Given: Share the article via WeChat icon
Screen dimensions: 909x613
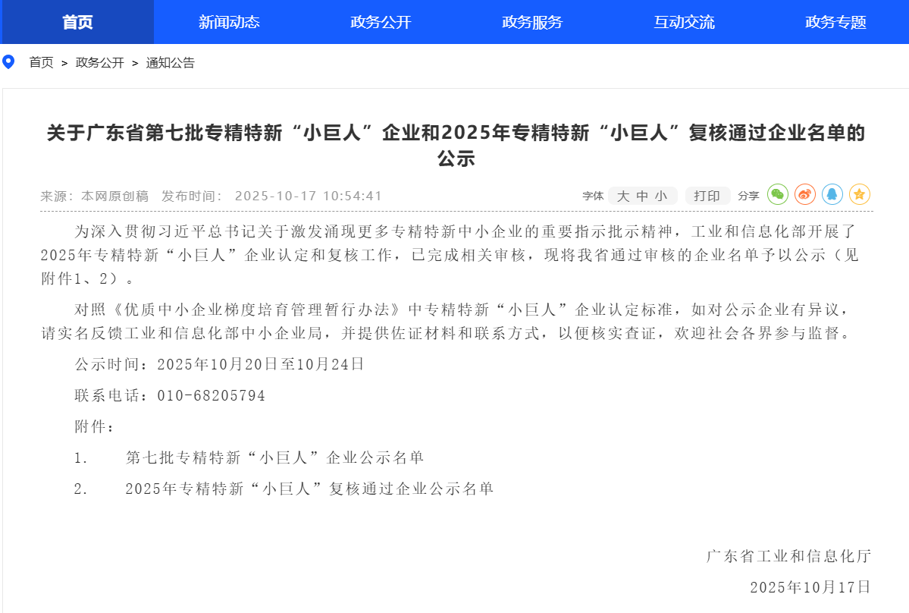Looking at the screenshot, I should pos(778,195).
